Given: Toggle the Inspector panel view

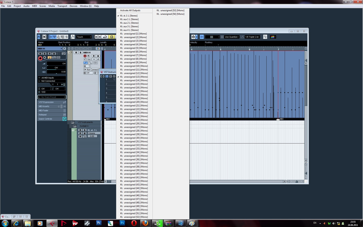Looking at the screenshot, I should (50, 37).
